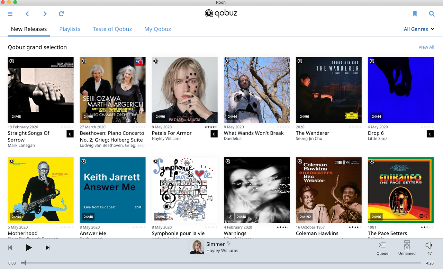Select the Unnamed audio zone

tap(407, 248)
